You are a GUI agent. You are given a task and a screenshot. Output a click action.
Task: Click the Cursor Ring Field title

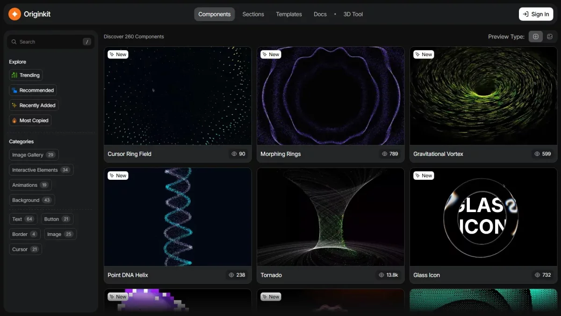pyautogui.click(x=129, y=154)
